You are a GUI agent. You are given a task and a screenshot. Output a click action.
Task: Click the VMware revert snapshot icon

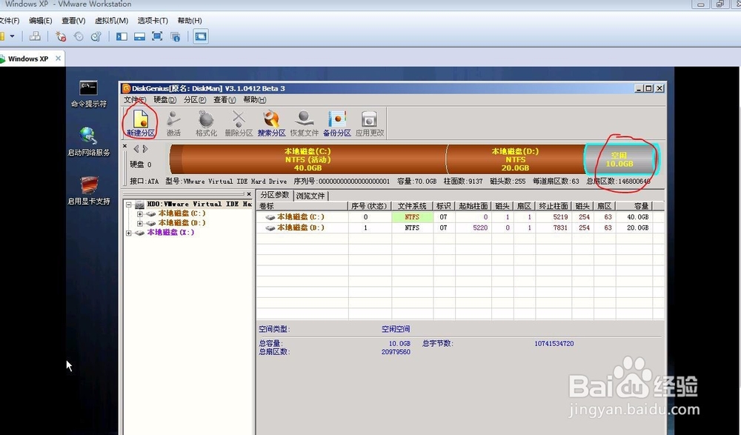(x=79, y=36)
